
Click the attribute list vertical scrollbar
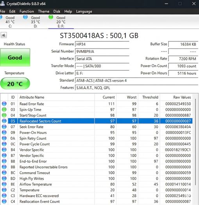pyautogui.click(x=195, y=142)
